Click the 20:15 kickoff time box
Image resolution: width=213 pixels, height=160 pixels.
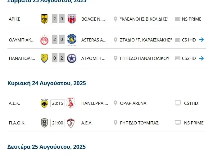point(57,103)
